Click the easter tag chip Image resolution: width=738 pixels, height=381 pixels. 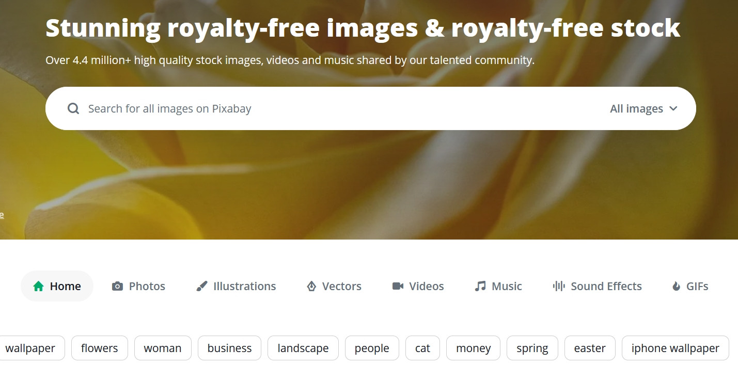[590, 348]
